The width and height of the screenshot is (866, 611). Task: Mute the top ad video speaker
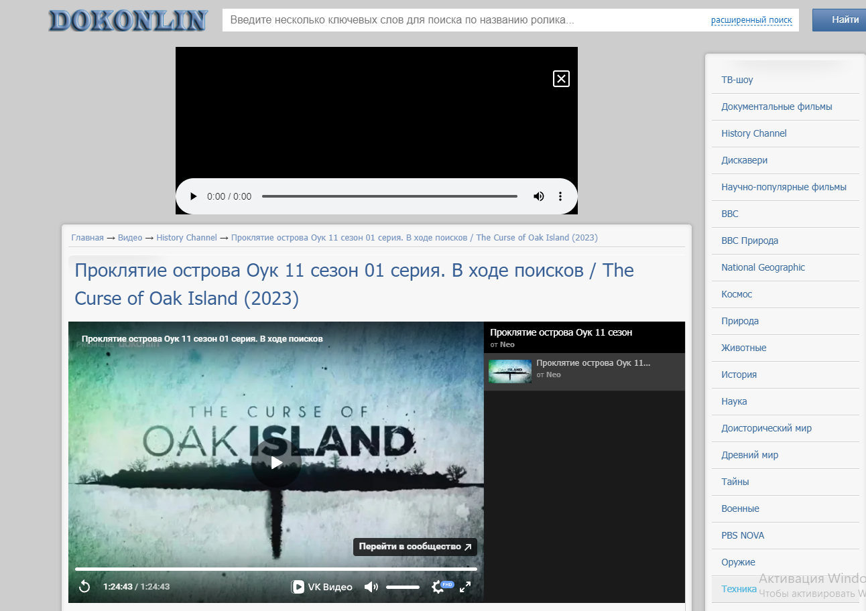tap(538, 196)
